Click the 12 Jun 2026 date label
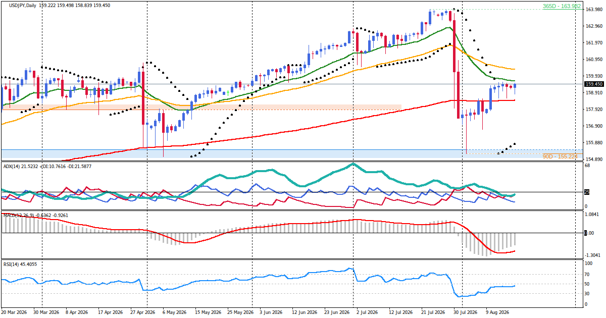Image resolution: width=606 pixels, height=318 pixels. tap(306, 313)
